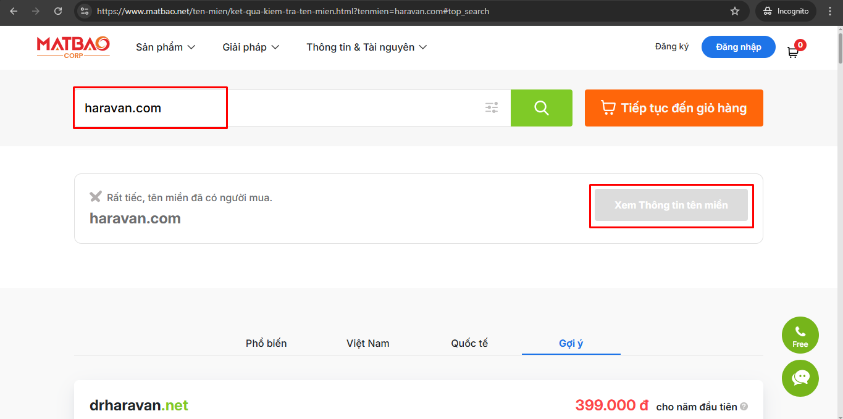Click the info icon next to 'cho năm đầu tiên'
843x419 pixels.
pos(744,407)
